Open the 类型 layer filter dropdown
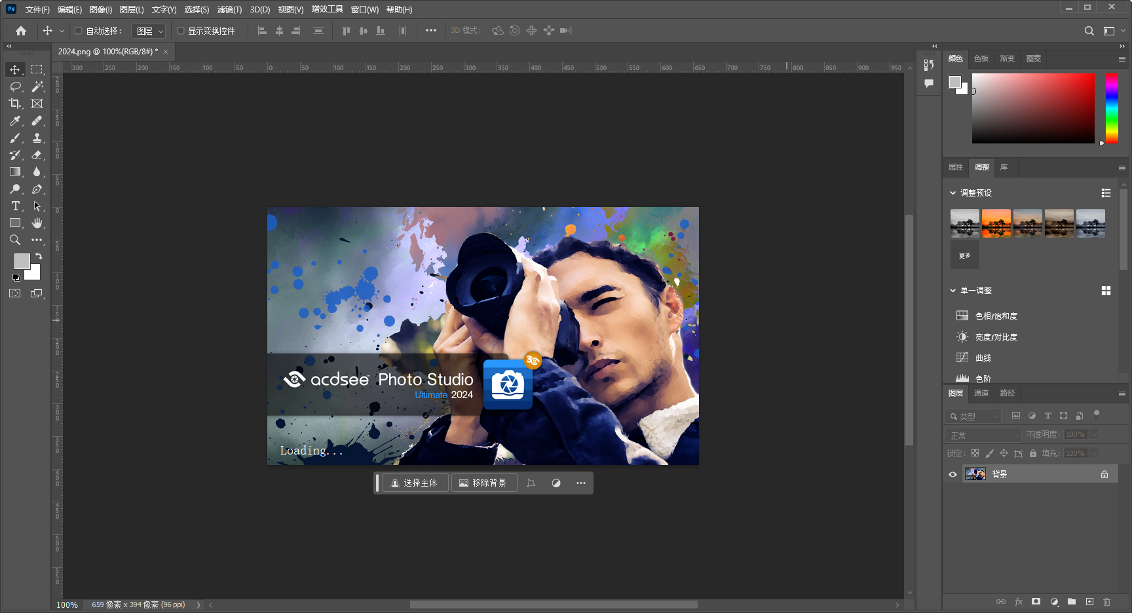This screenshot has height=613, width=1132. coord(973,416)
